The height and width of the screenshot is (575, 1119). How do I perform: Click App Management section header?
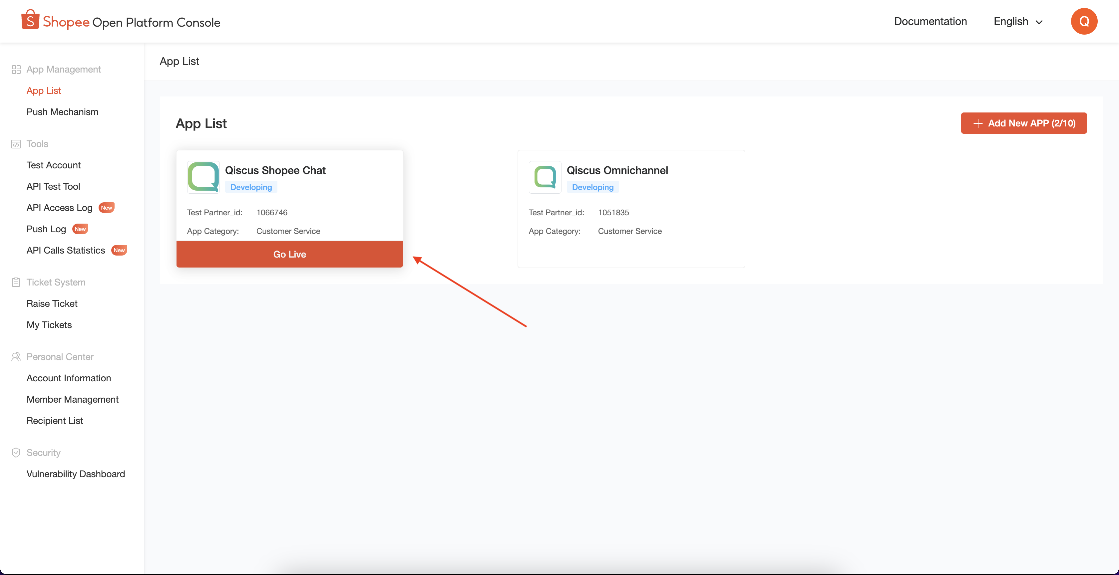point(63,70)
